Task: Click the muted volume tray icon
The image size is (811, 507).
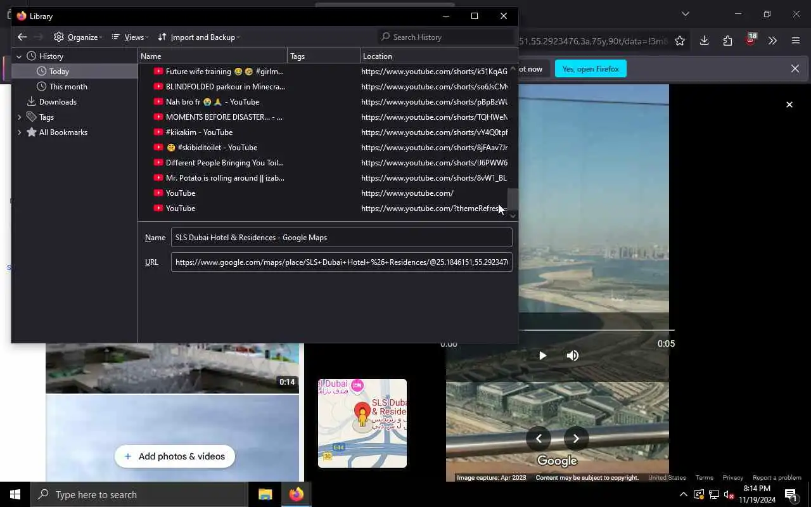Action: (729, 494)
